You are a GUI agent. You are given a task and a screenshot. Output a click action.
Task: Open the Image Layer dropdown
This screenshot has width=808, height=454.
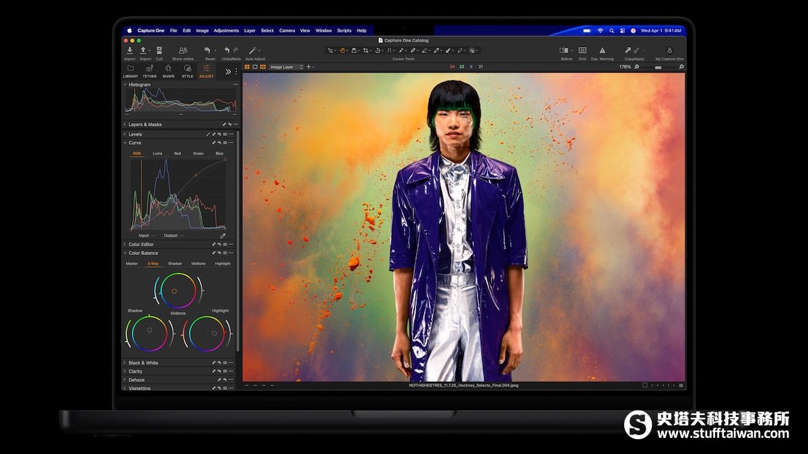point(286,67)
